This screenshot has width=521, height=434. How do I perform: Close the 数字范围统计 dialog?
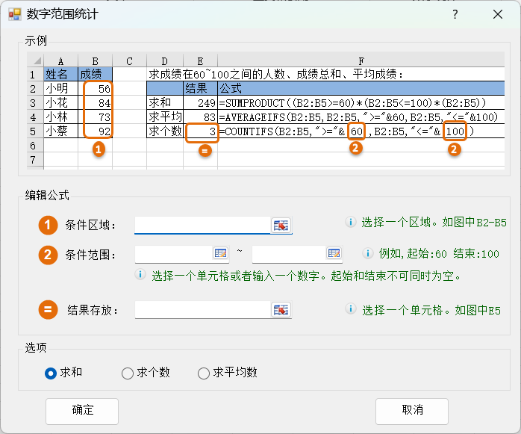(498, 14)
